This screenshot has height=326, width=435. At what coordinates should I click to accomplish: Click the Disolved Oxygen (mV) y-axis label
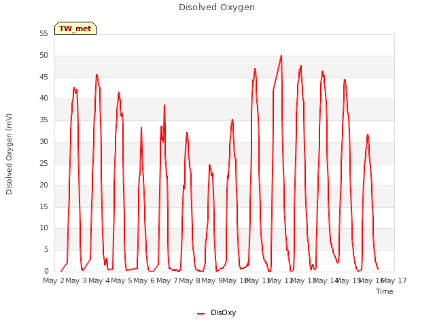click(x=9, y=154)
